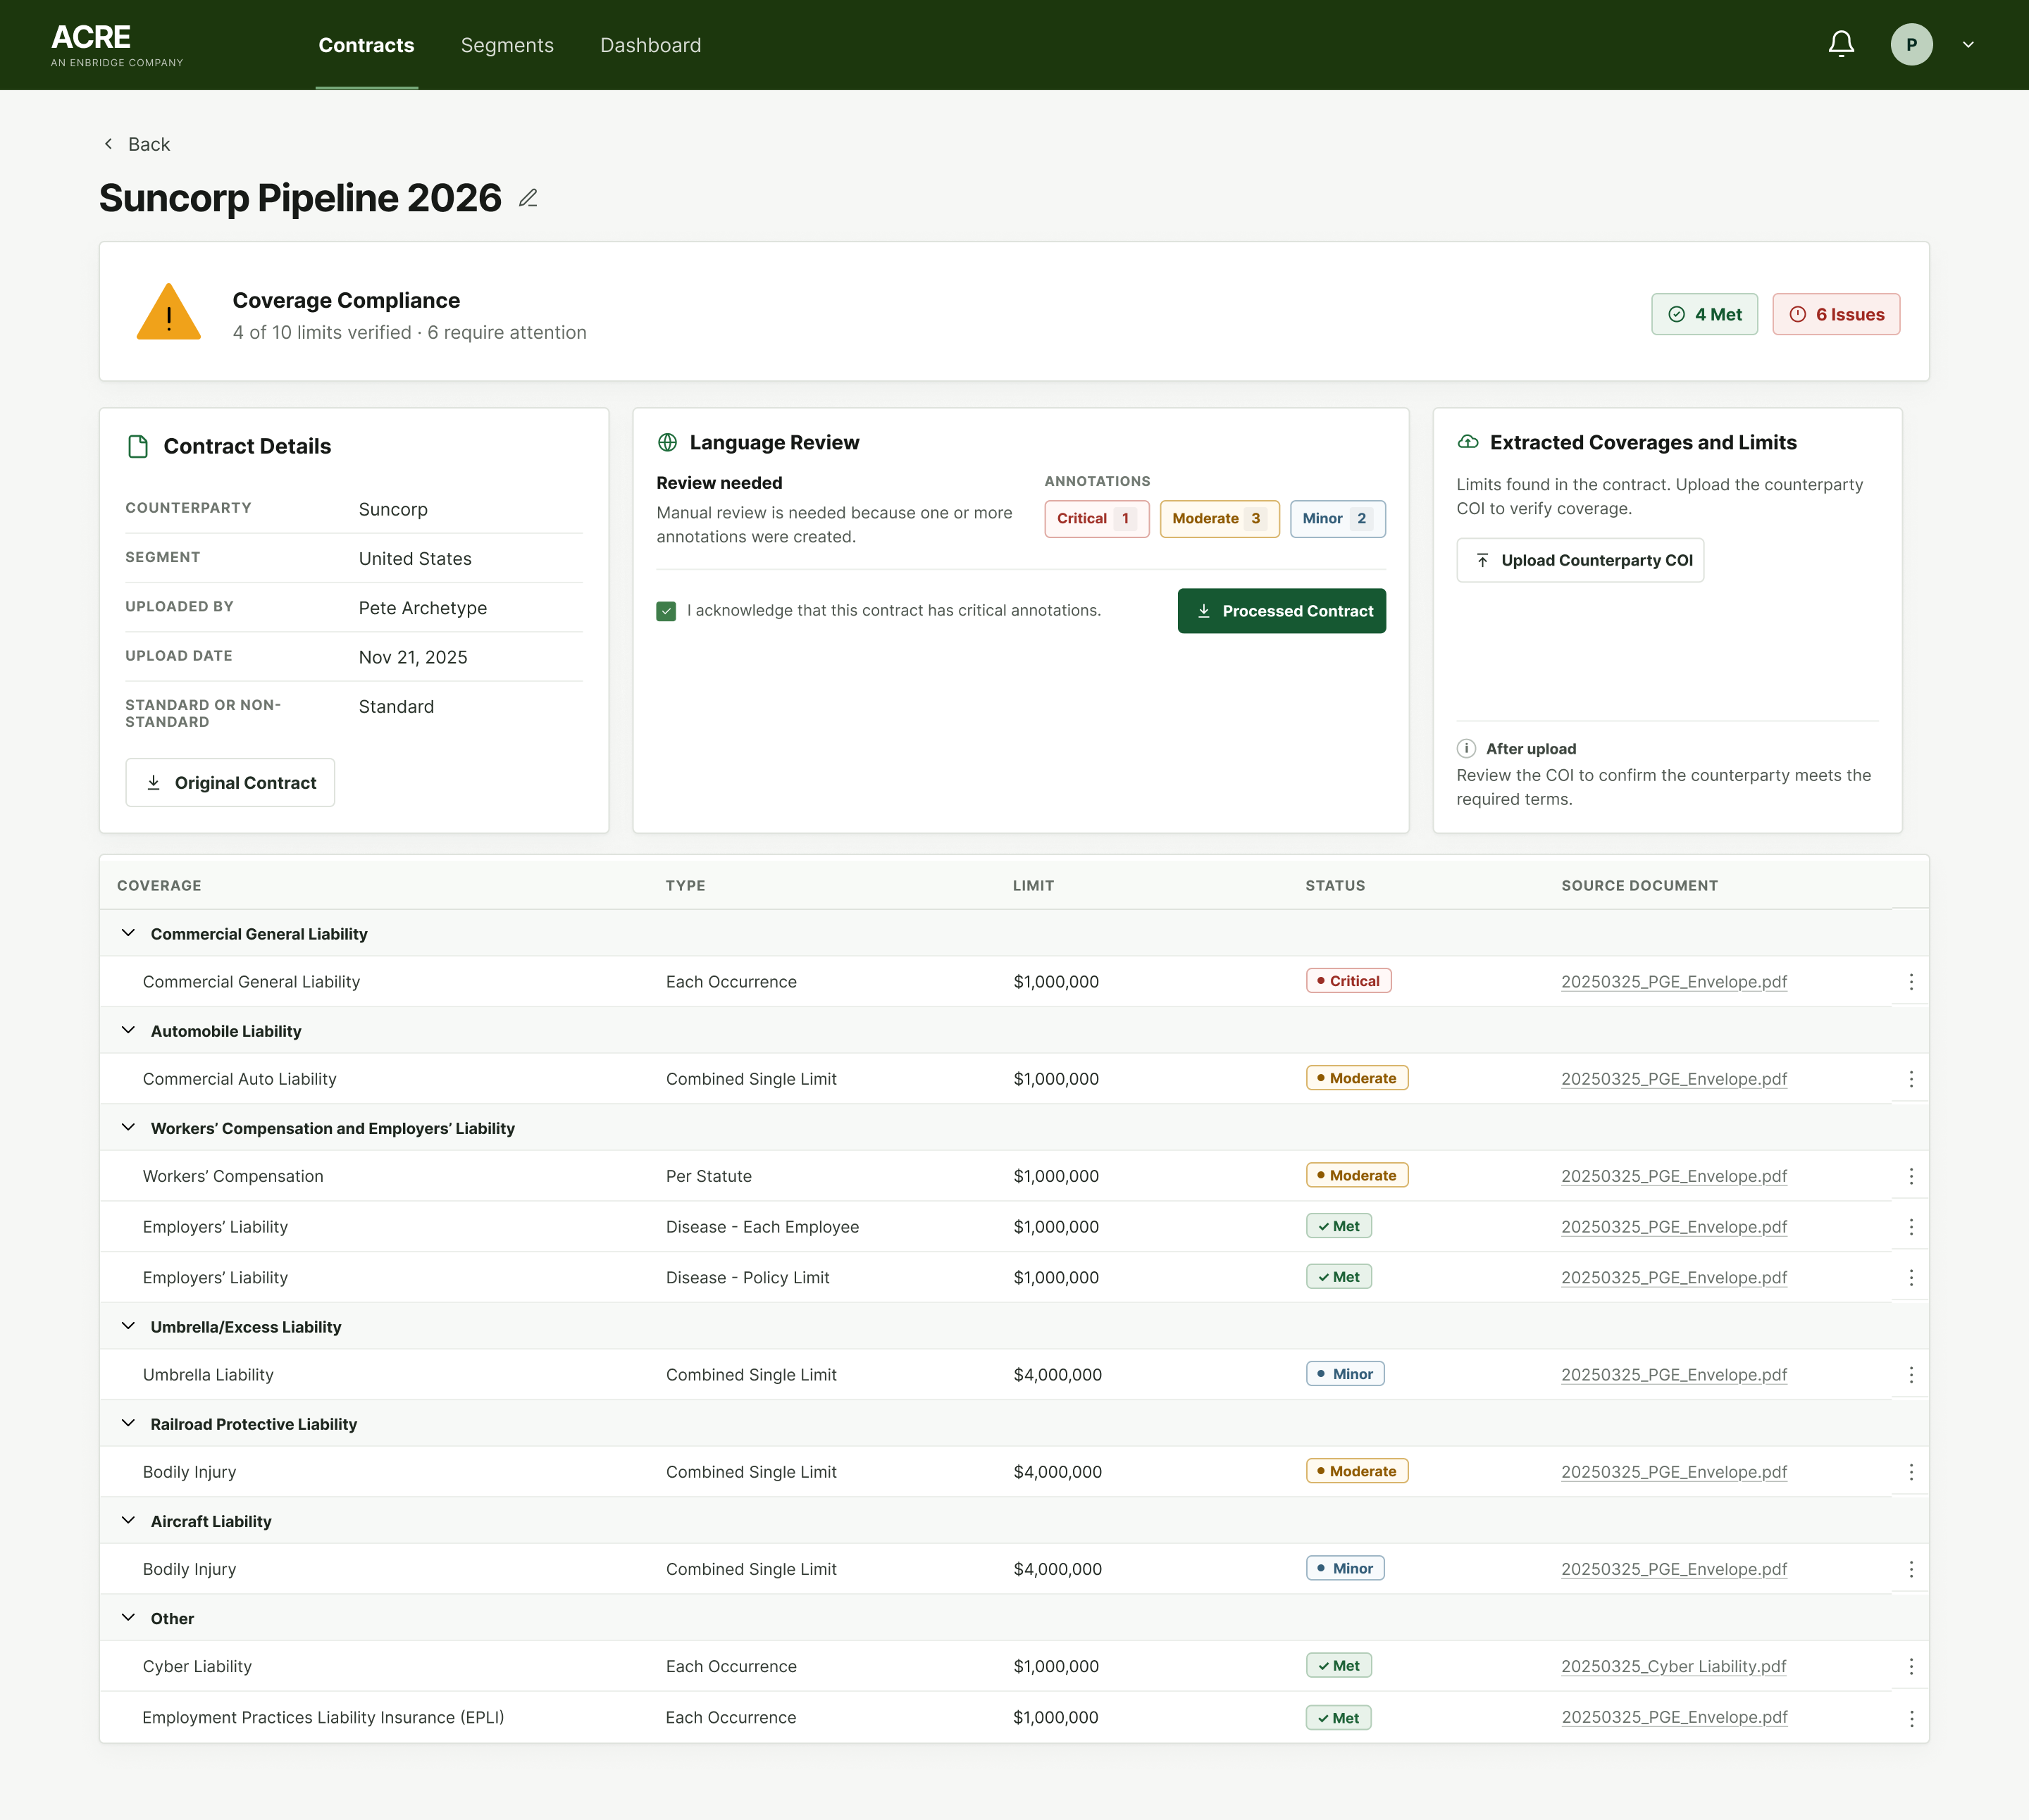This screenshot has height=1820, width=2029.
Task: Download the Processed Contract
Action: tap(1281, 611)
